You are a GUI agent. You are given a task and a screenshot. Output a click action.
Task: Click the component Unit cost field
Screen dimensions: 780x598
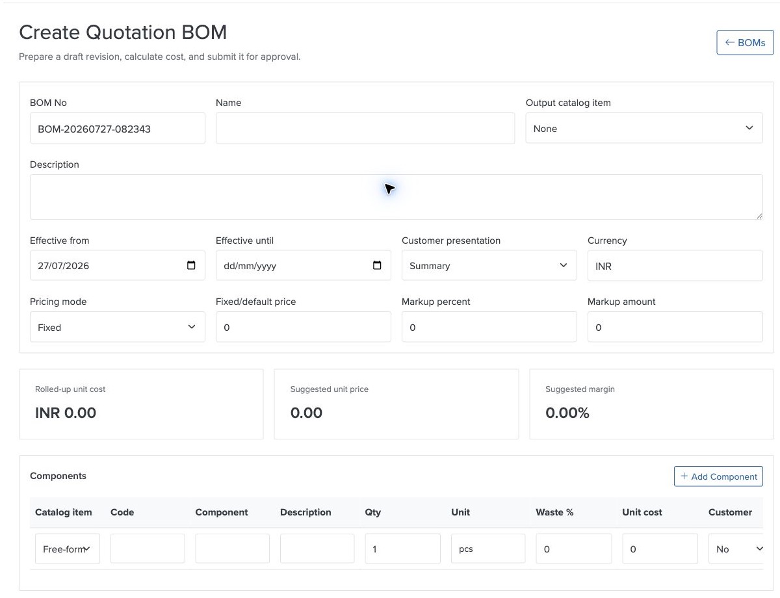tap(660, 549)
